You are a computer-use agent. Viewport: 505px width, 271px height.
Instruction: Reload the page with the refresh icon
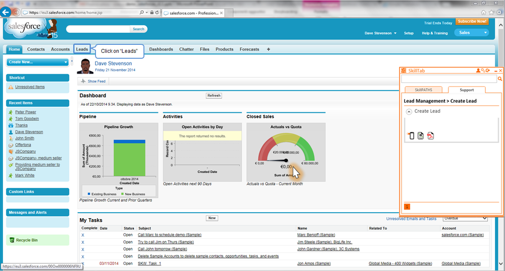[157, 13]
